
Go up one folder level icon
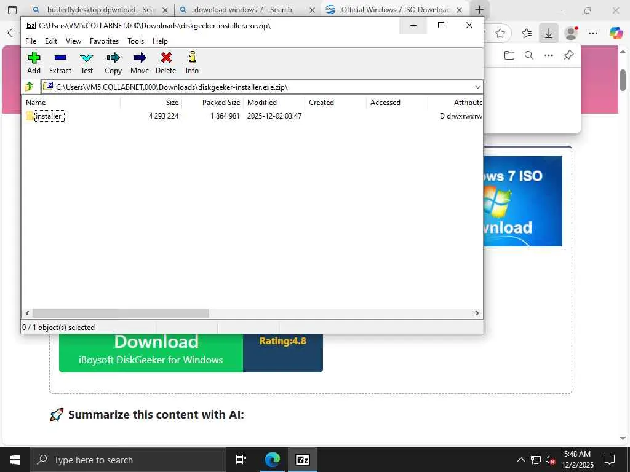tap(29, 87)
